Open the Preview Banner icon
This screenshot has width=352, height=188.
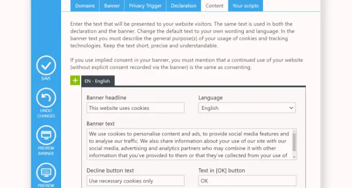46,135
